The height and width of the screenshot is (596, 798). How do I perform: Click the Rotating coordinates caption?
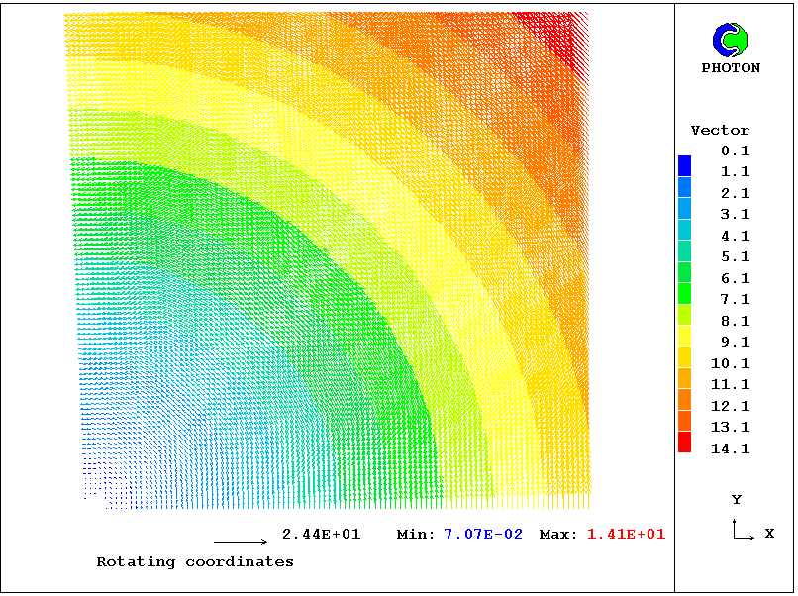195,561
